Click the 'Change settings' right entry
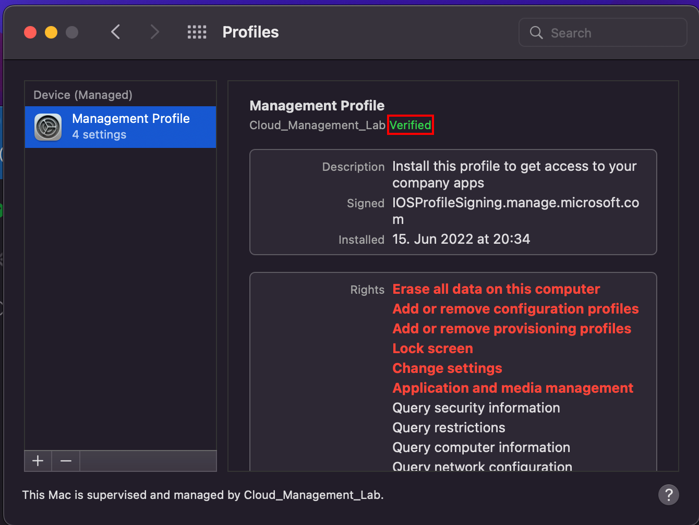This screenshot has height=525, width=699. (447, 368)
